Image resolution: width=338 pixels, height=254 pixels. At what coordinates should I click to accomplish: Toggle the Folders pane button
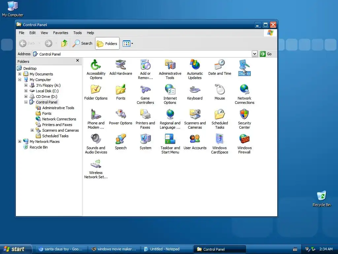point(107,43)
